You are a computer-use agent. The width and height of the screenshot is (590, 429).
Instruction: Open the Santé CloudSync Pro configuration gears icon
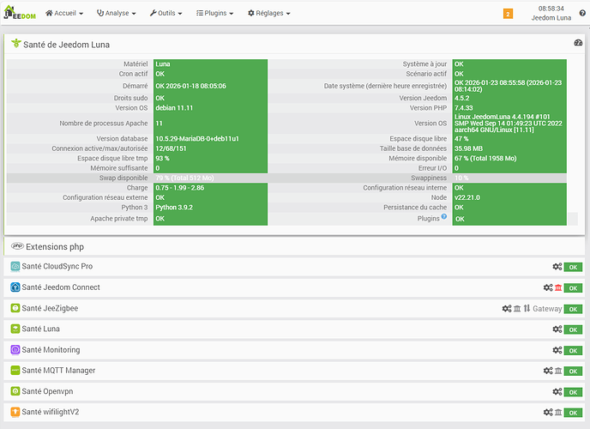(x=557, y=267)
